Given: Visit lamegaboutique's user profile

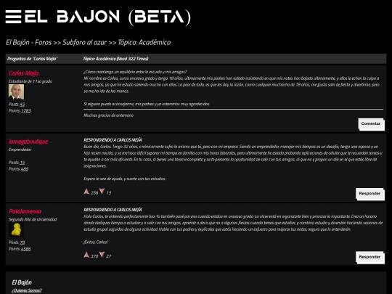Looking at the screenshot, I should 28,142.
